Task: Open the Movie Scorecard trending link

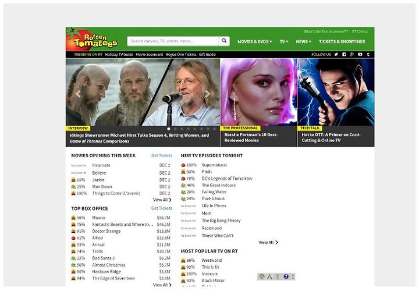Action: pyautogui.click(x=150, y=54)
